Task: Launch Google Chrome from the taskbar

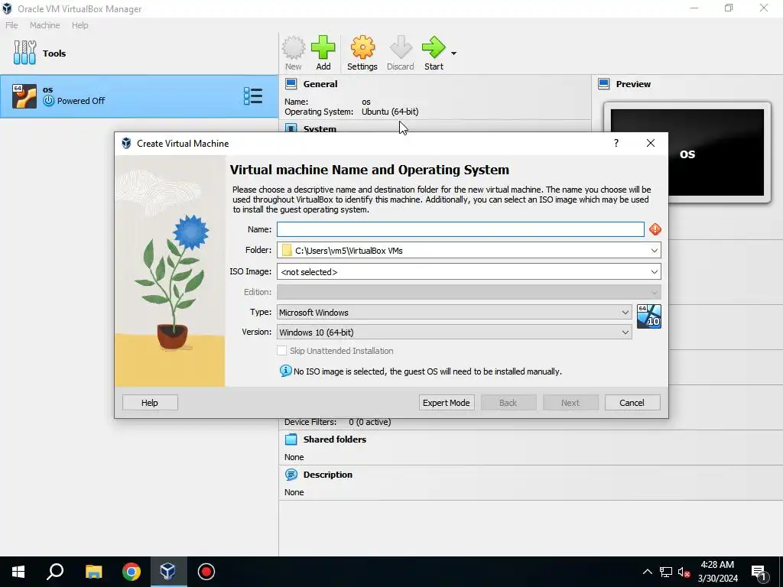Action: (x=132, y=572)
